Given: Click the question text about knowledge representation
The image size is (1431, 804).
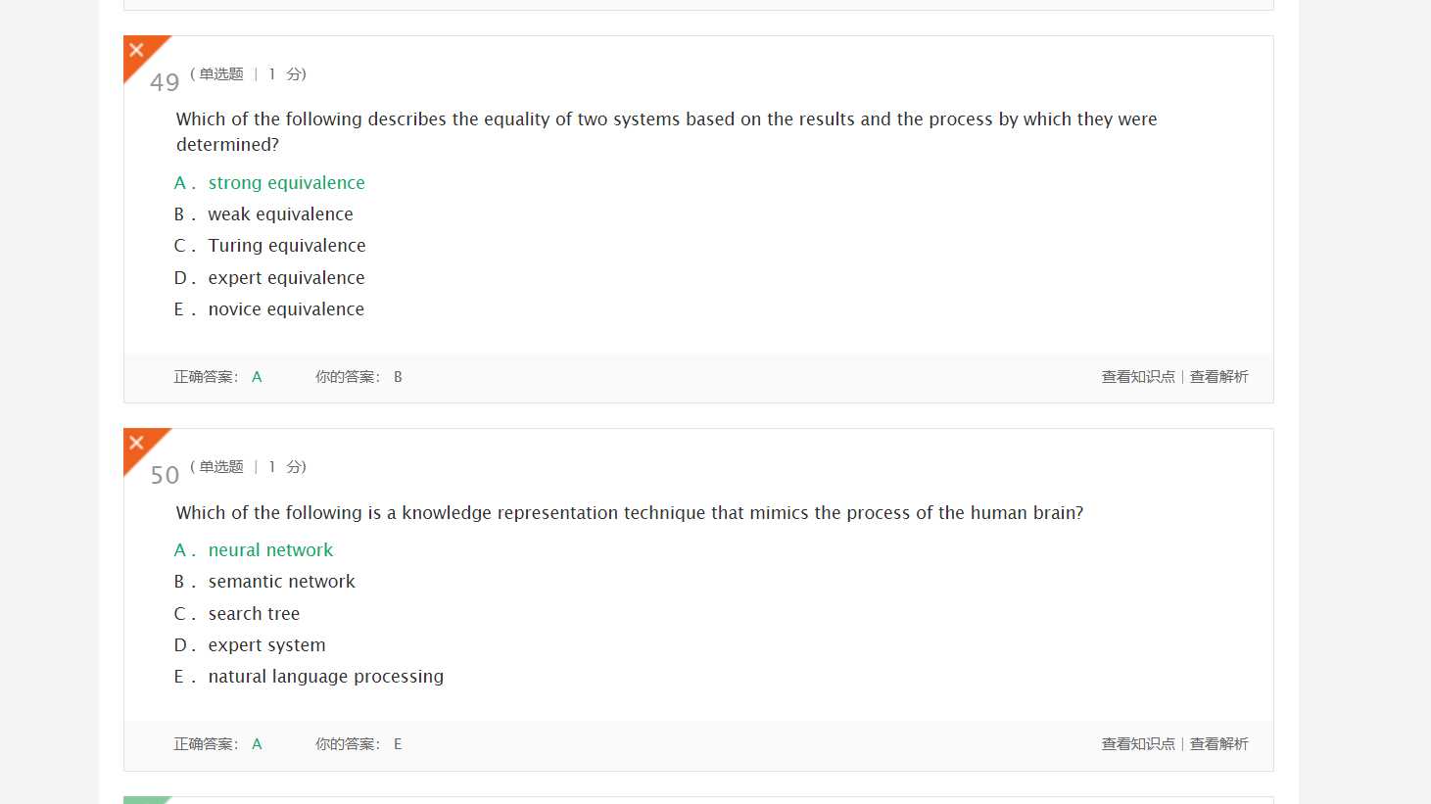Looking at the screenshot, I should click(x=629, y=513).
